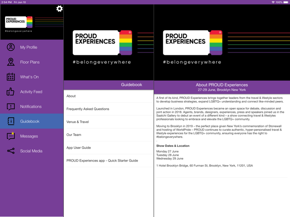This screenshot has height=217, width=290.
Task: Click the Wi-Fi icon in status bar
Action: tap(273, 2)
